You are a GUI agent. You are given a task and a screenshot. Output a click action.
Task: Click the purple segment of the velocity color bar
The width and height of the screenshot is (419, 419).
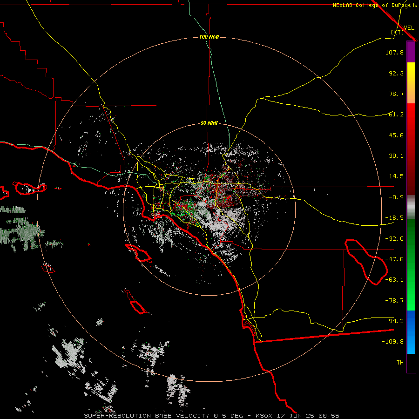point(411,52)
